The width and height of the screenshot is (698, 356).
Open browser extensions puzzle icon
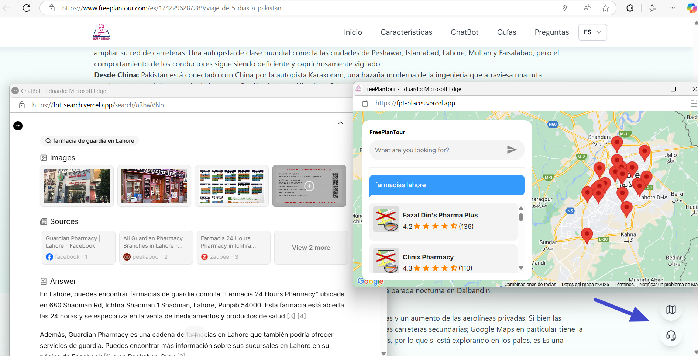pos(630,8)
